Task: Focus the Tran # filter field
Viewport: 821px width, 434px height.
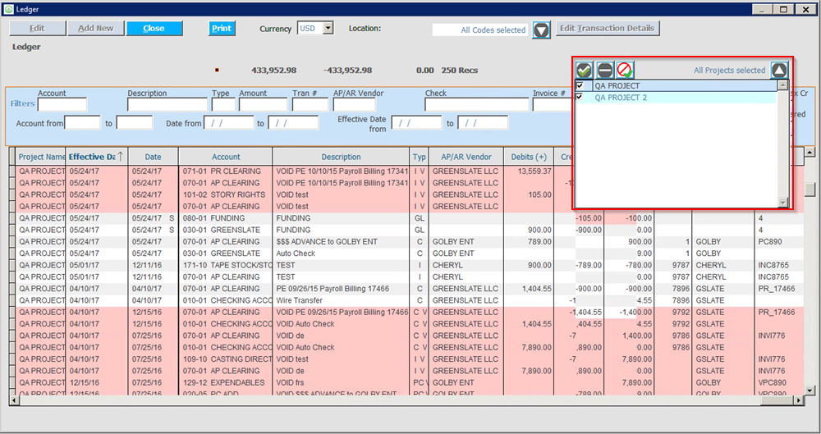Action: (310, 104)
